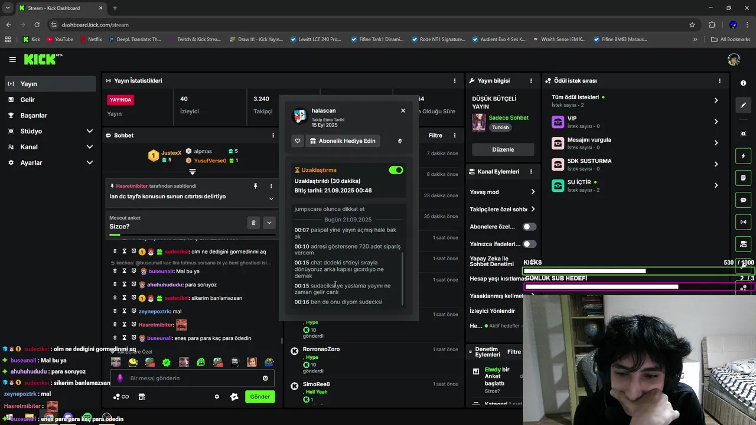Close the halascan user popup

click(403, 110)
